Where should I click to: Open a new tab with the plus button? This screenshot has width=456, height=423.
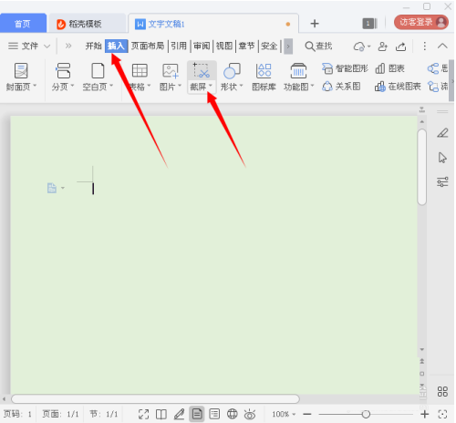click(x=315, y=24)
